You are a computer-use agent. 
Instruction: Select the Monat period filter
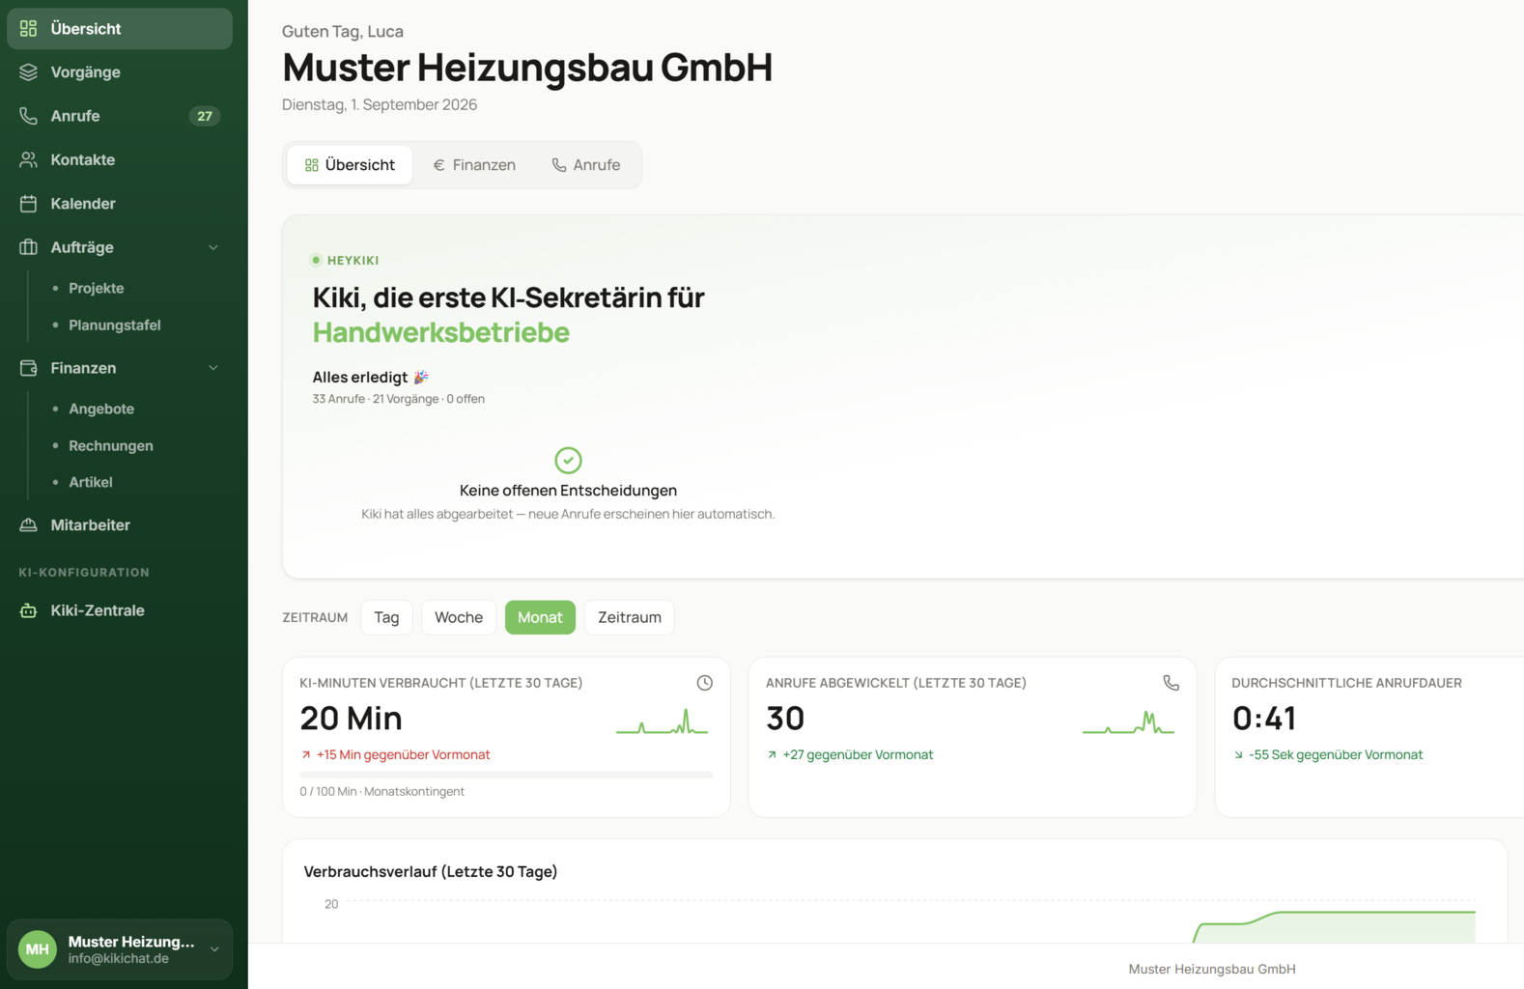pos(540,617)
